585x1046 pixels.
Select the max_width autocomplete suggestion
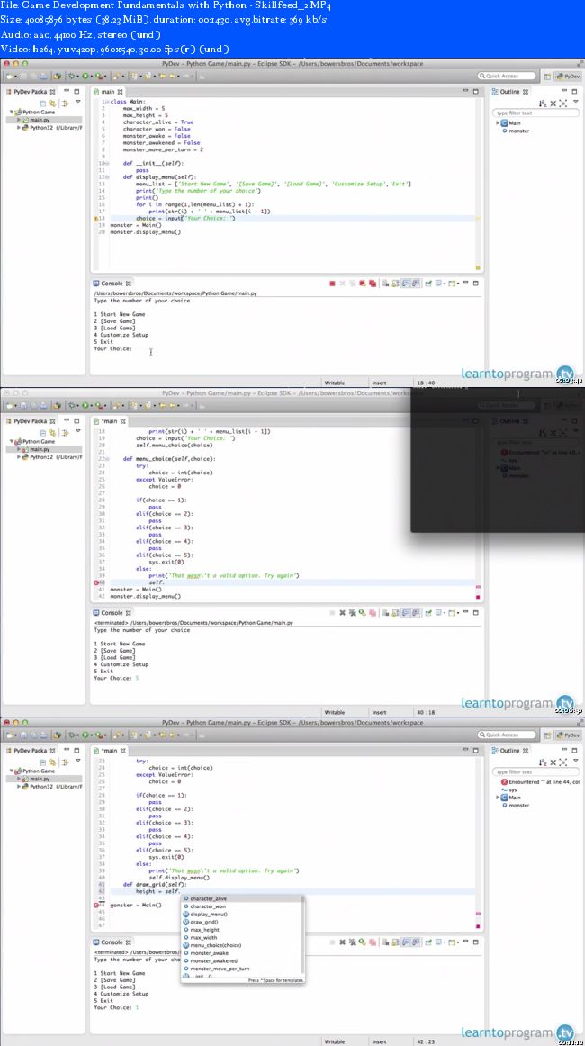pos(204,937)
